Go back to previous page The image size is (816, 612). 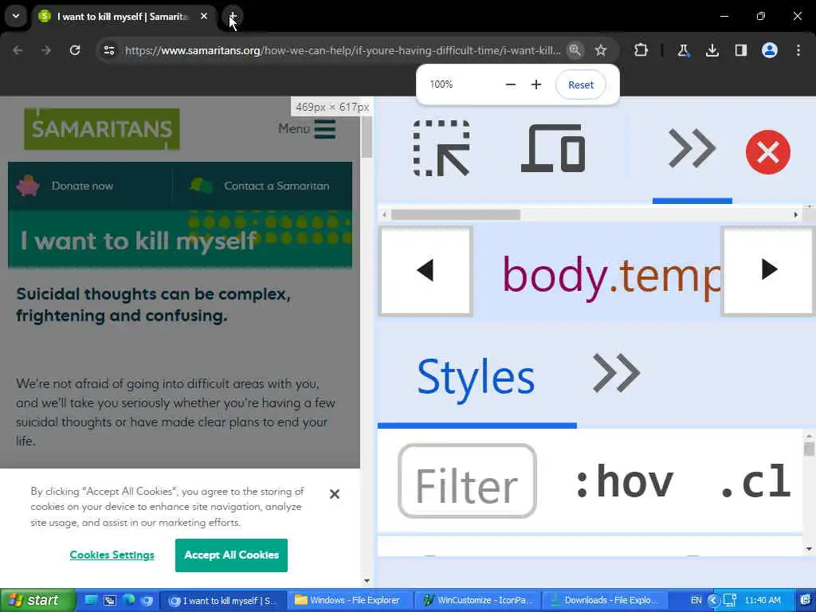coord(18,50)
